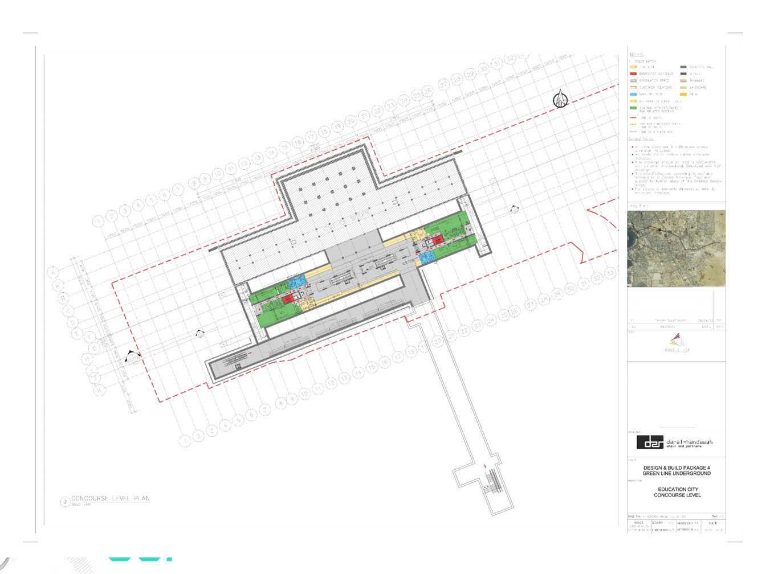
Task: Click the Date cell in title block
Action: [713, 522]
